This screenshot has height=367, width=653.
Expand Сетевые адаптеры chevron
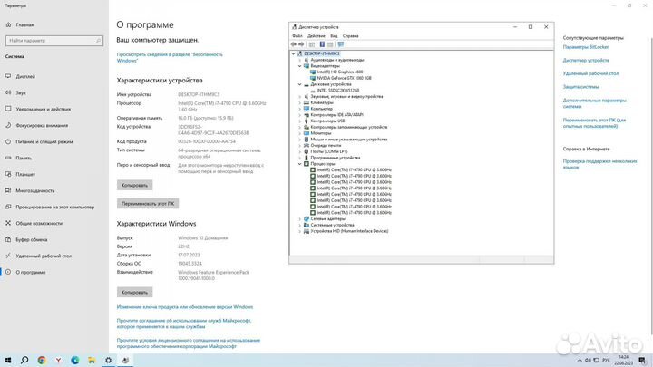pyautogui.click(x=300, y=219)
